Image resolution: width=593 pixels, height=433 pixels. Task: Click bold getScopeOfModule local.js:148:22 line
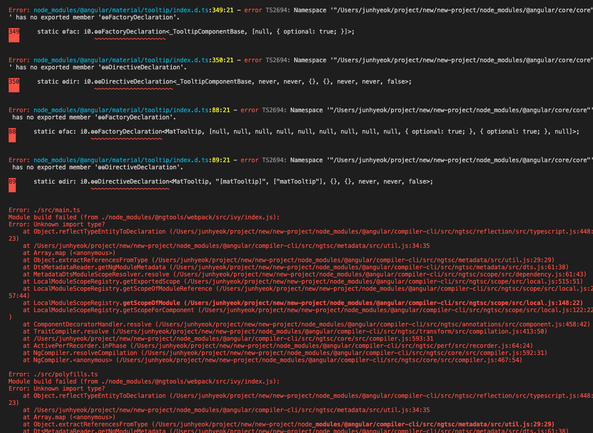303,303
